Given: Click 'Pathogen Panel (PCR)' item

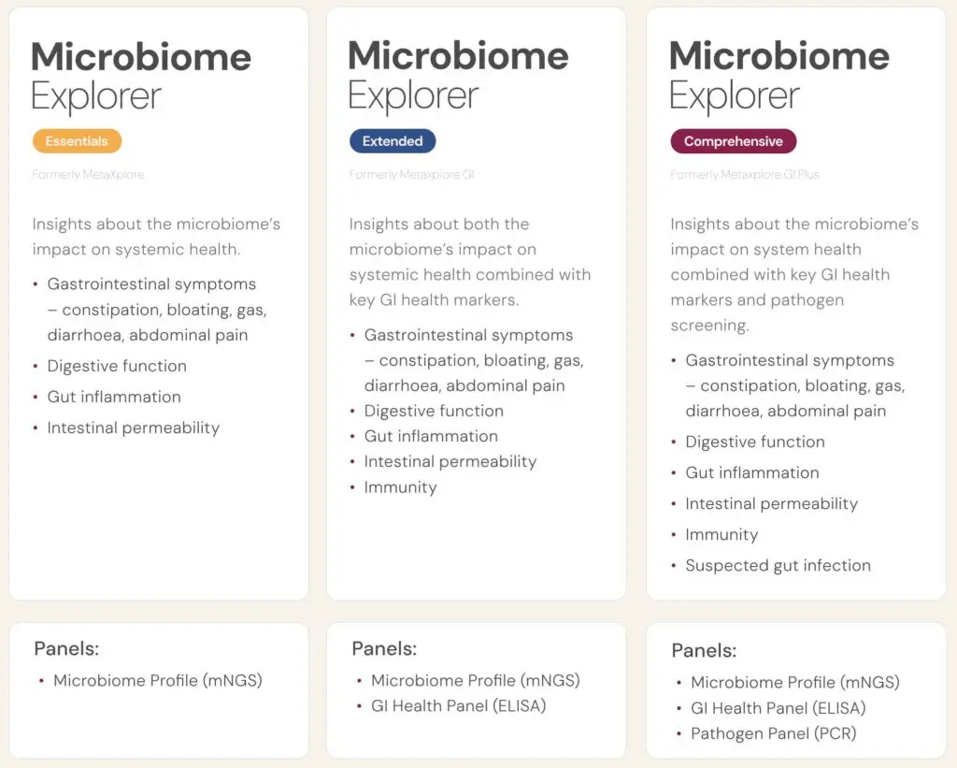Looking at the screenshot, I should point(773,733).
